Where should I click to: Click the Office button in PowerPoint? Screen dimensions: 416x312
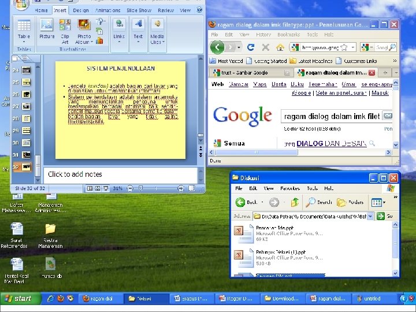[x=21, y=4]
